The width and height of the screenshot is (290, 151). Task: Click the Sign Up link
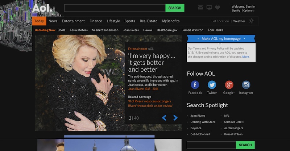pos(236,11)
